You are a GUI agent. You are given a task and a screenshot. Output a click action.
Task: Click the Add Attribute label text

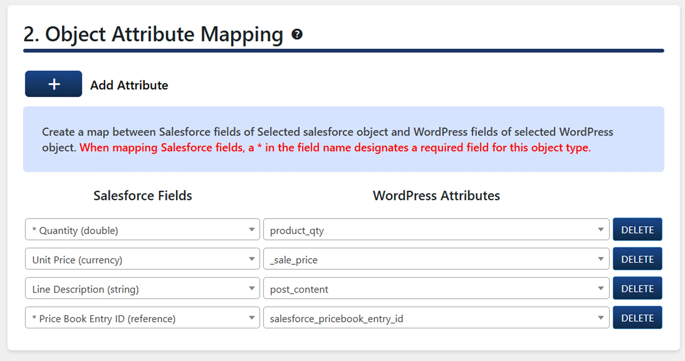click(129, 85)
